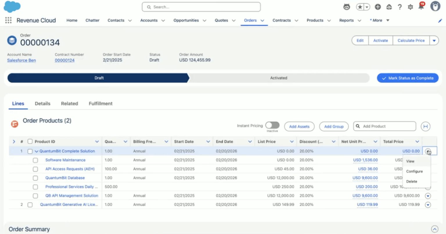Open the user profile avatar
This screenshot has height=234, width=446.
click(435, 6)
